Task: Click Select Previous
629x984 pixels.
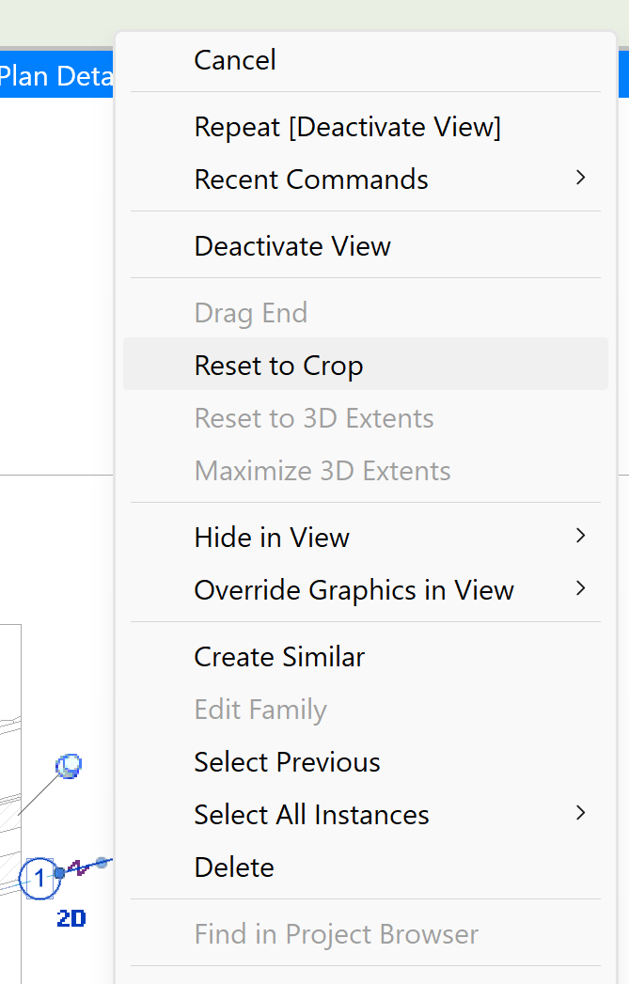Action: point(287,761)
